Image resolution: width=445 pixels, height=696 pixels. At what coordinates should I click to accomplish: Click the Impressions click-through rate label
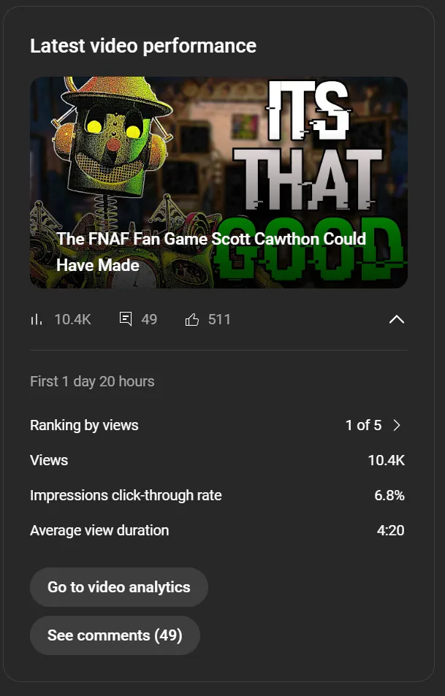click(126, 495)
